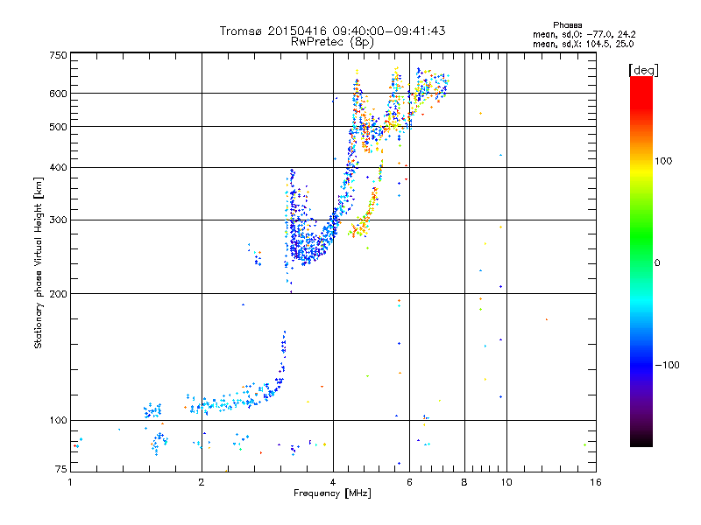701x525 pixels.
Task: Click the Frequency [MHz] axis label
Action: (332, 494)
